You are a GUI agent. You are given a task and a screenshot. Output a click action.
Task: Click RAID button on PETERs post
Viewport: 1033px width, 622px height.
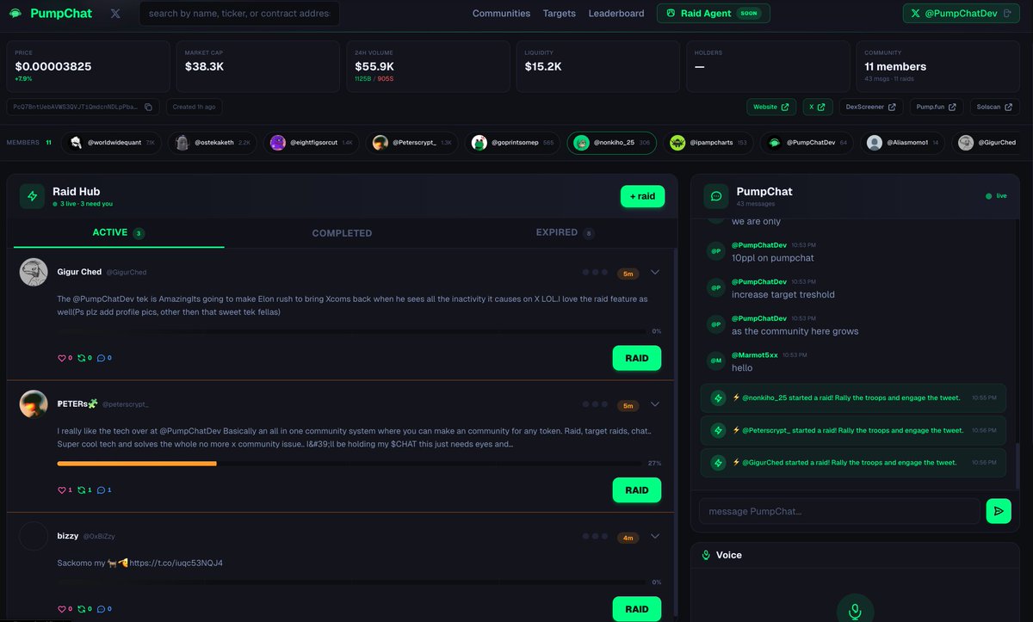pyautogui.click(x=637, y=490)
